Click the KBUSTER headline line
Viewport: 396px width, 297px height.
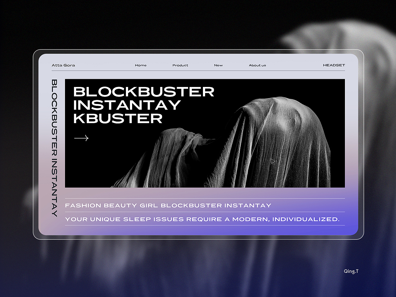[x=118, y=118]
